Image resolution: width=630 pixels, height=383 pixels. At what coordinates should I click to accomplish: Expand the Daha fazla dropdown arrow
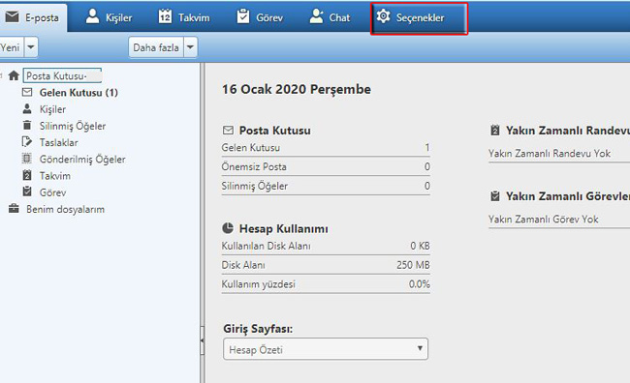coord(190,47)
